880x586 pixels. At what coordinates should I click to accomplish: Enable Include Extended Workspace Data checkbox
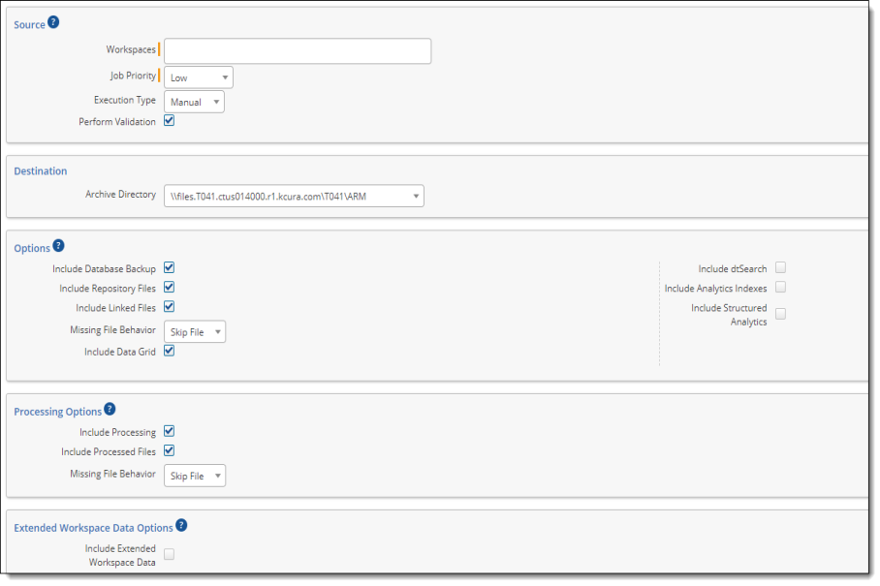169,554
